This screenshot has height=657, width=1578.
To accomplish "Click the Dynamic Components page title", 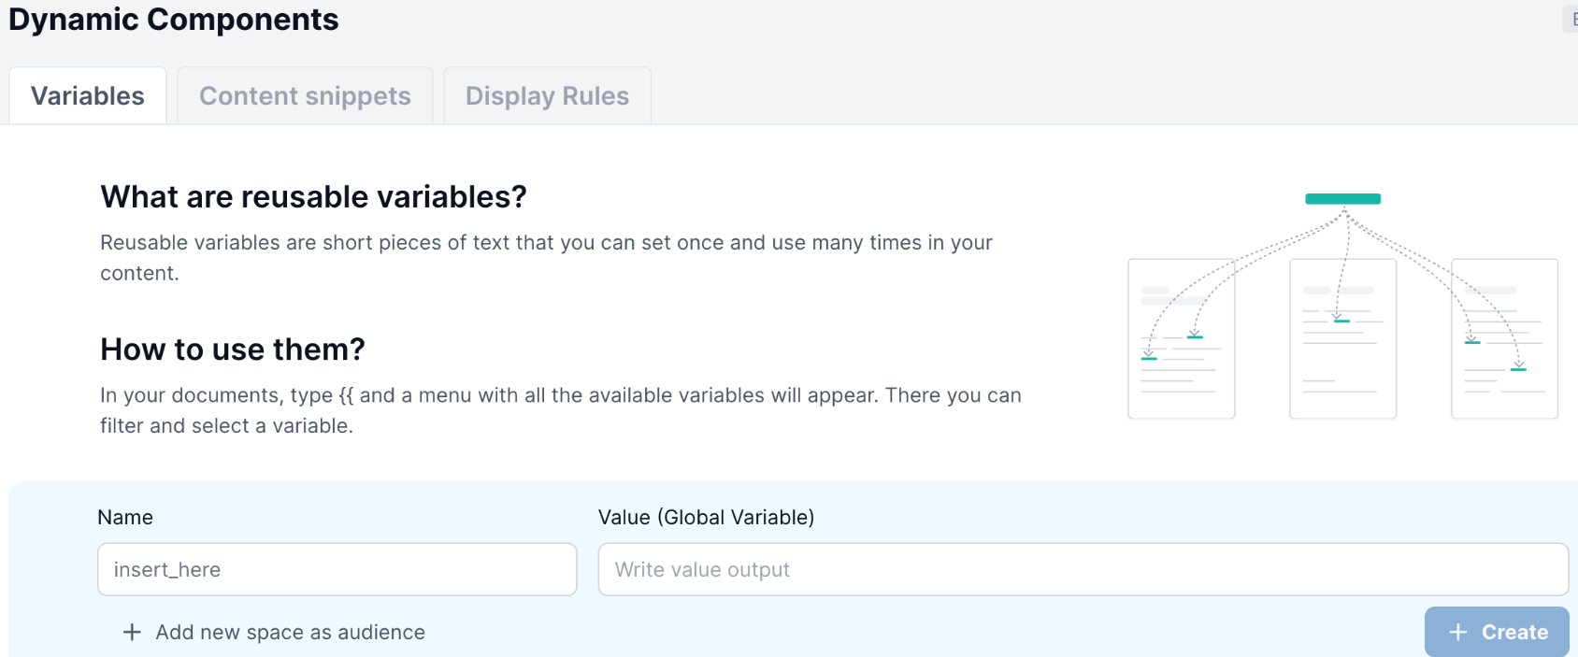I will coord(174,20).
